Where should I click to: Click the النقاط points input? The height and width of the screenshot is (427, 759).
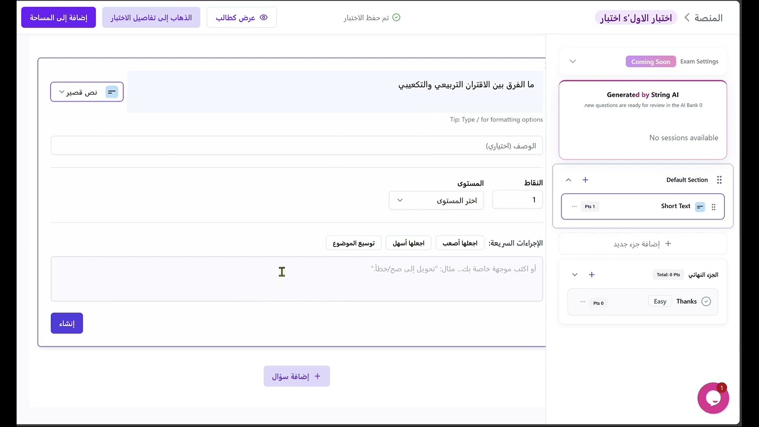pyautogui.click(x=518, y=200)
